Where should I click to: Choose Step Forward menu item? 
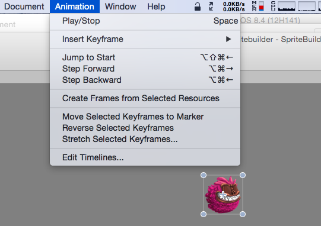pyautogui.click(x=145, y=69)
